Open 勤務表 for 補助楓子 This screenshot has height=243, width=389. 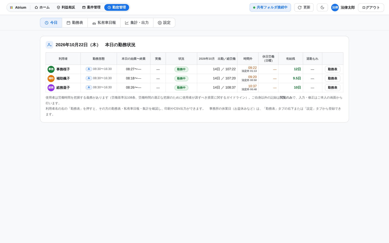(x=333, y=78)
